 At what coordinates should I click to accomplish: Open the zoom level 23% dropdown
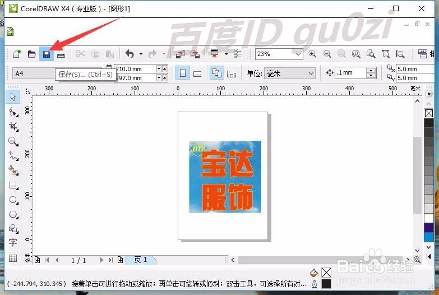click(298, 54)
